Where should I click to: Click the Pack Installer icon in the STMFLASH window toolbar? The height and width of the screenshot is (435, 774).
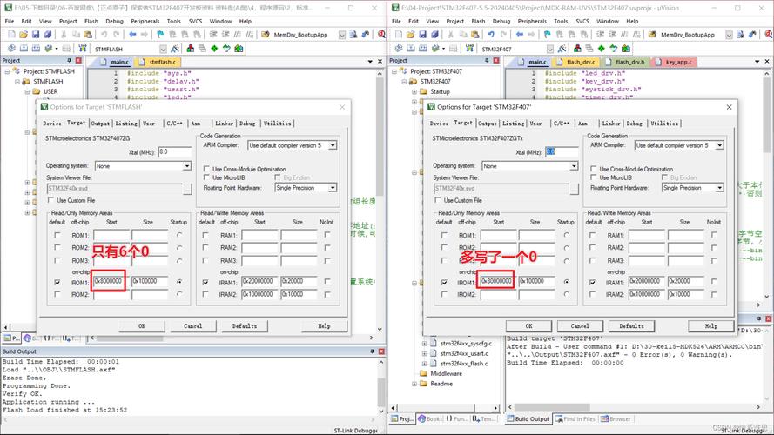[x=239, y=49]
